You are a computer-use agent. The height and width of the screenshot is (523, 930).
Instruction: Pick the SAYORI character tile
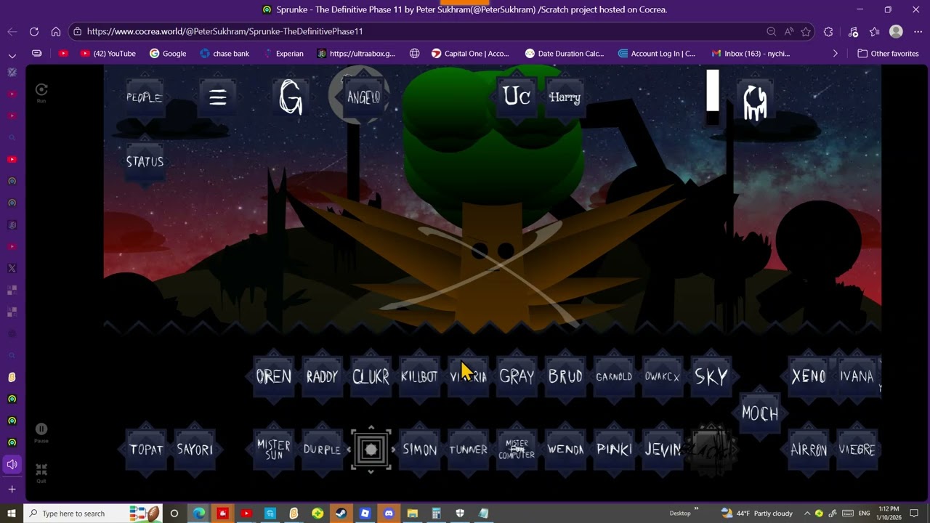pyautogui.click(x=195, y=450)
